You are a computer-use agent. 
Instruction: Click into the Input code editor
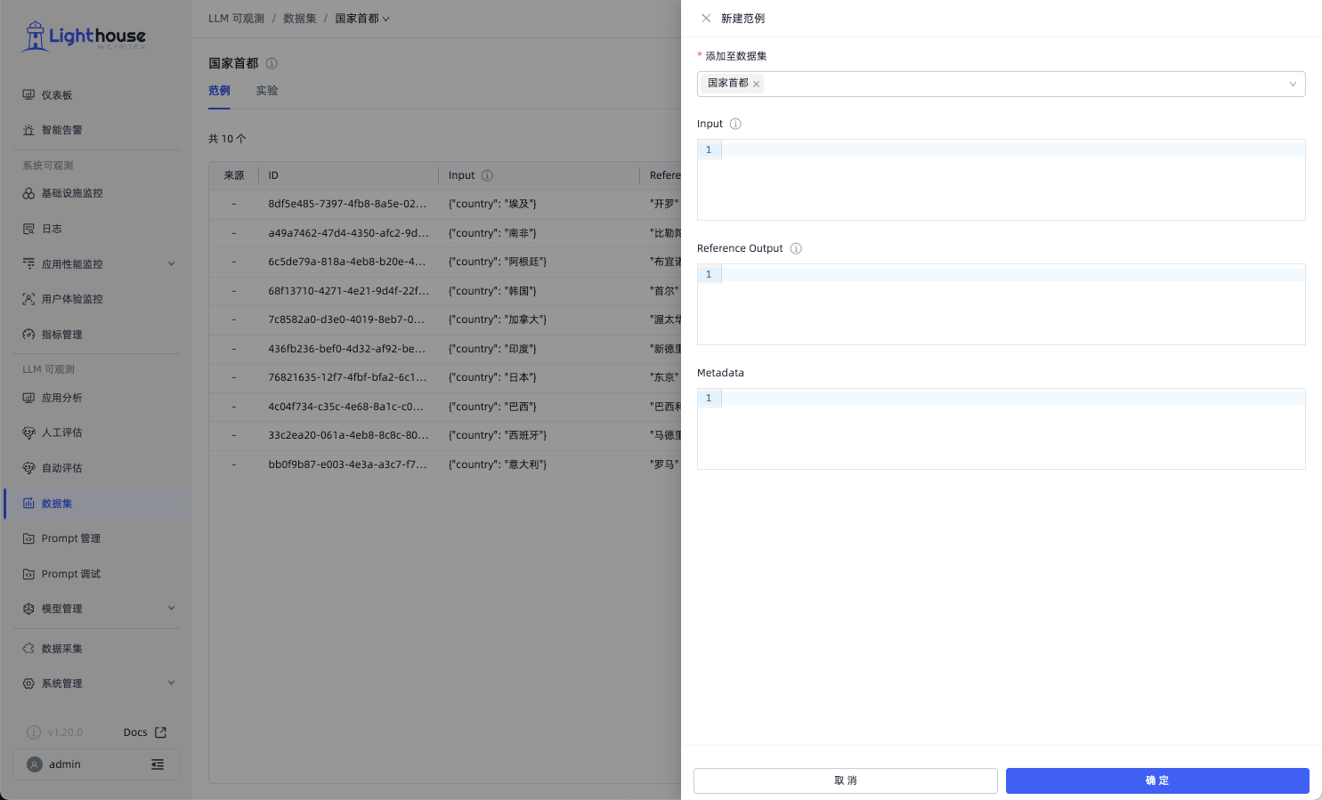point(1002,180)
